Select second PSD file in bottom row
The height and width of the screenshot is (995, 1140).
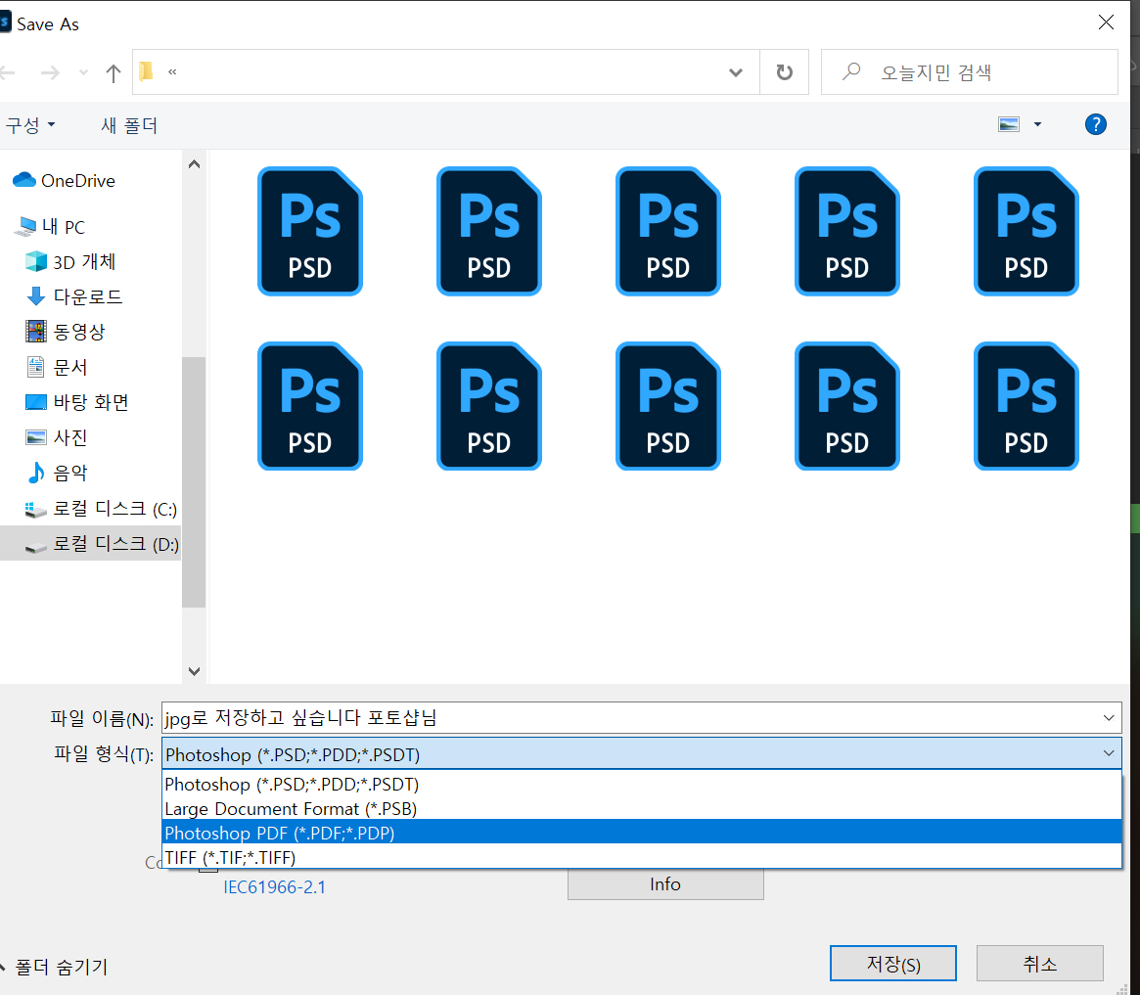tap(489, 406)
